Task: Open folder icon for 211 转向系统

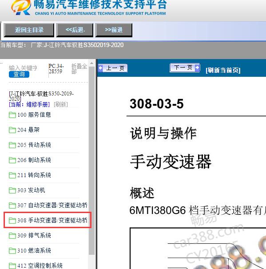Action: tap(12, 175)
